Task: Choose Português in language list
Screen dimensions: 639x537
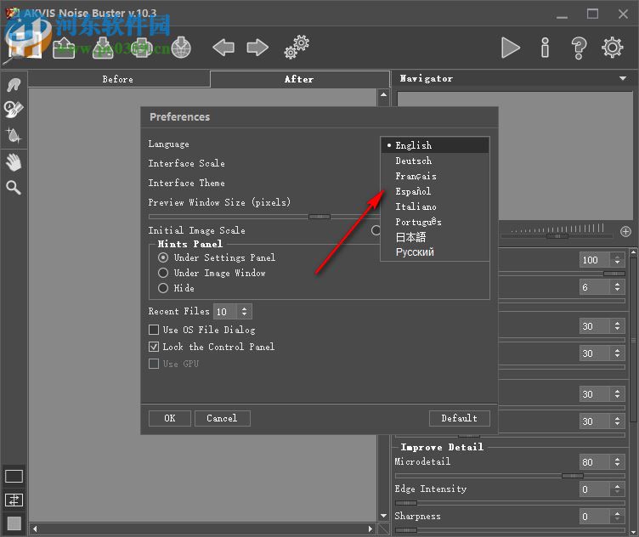Action: 435,222
